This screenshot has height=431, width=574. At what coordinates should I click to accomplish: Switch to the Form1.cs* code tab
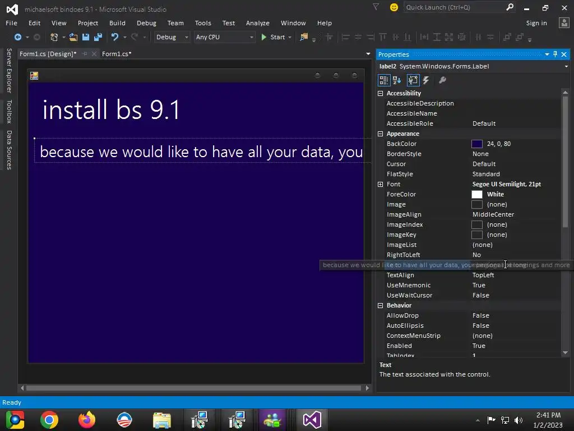click(117, 54)
